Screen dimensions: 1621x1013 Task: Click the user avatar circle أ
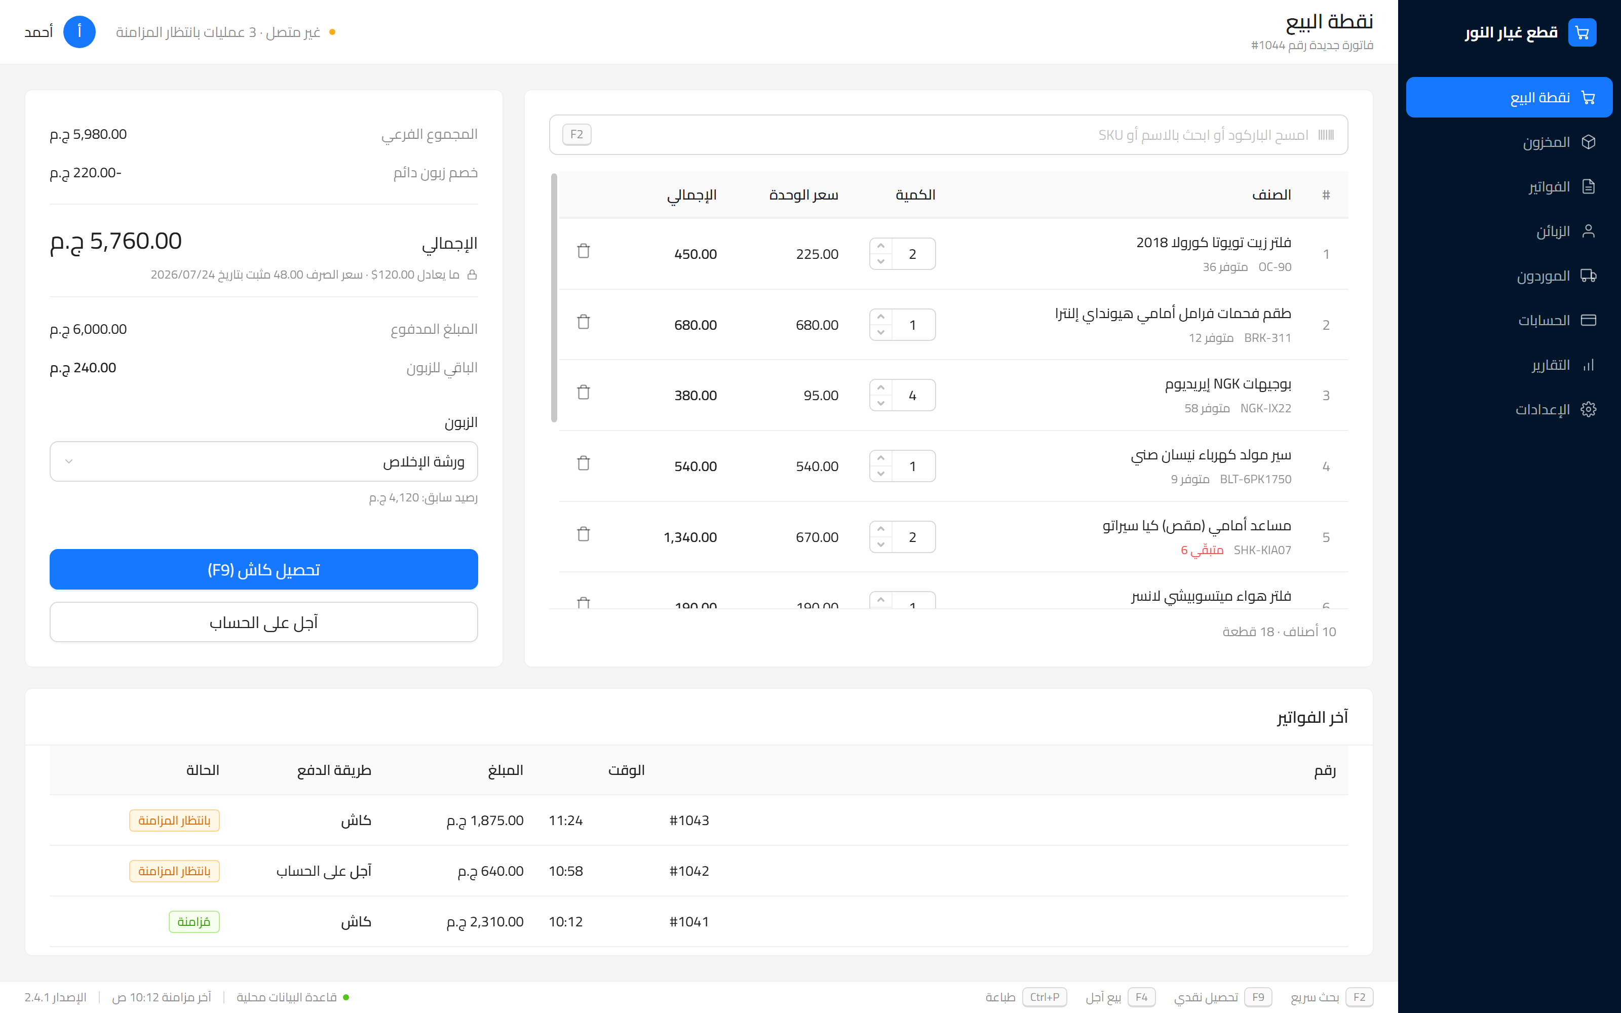80,32
